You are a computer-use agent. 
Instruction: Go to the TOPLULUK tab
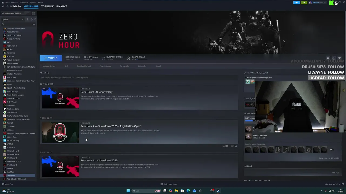(x=47, y=6)
